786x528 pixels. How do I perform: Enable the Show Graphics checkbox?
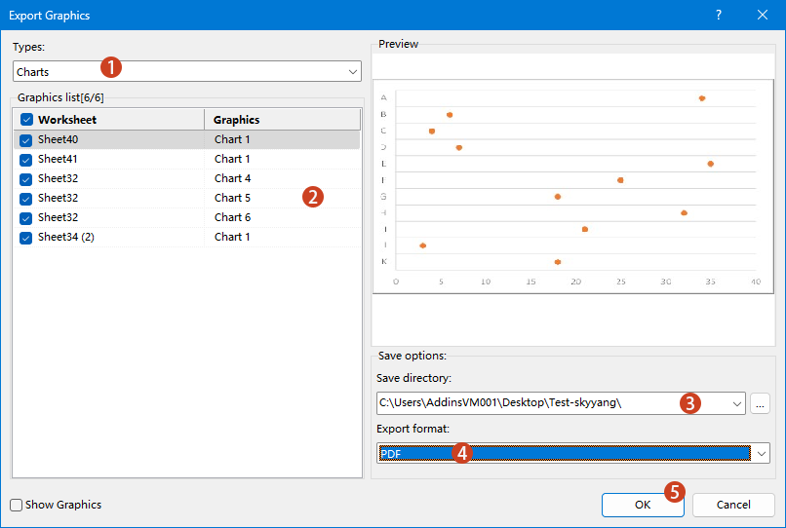pos(17,505)
